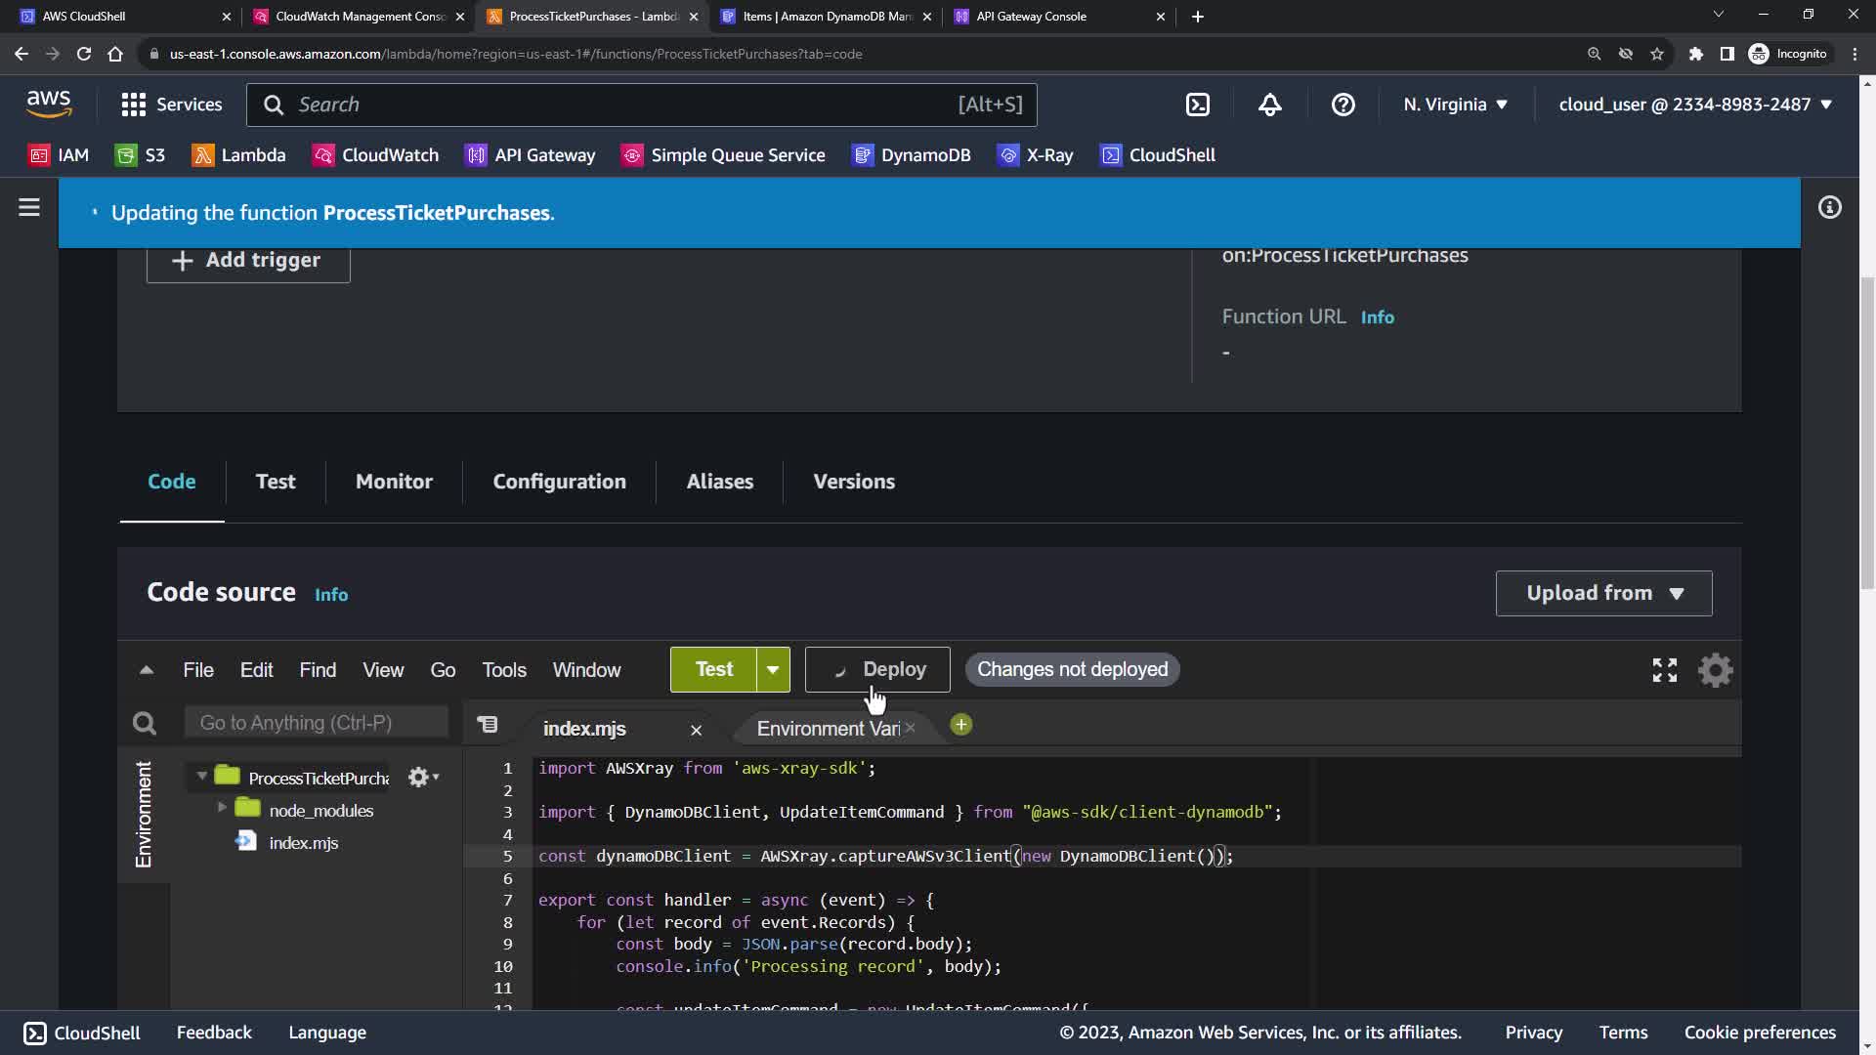This screenshot has width=1876, height=1055.
Task: Expand the node_modules folder
Action: coord(222,807)
